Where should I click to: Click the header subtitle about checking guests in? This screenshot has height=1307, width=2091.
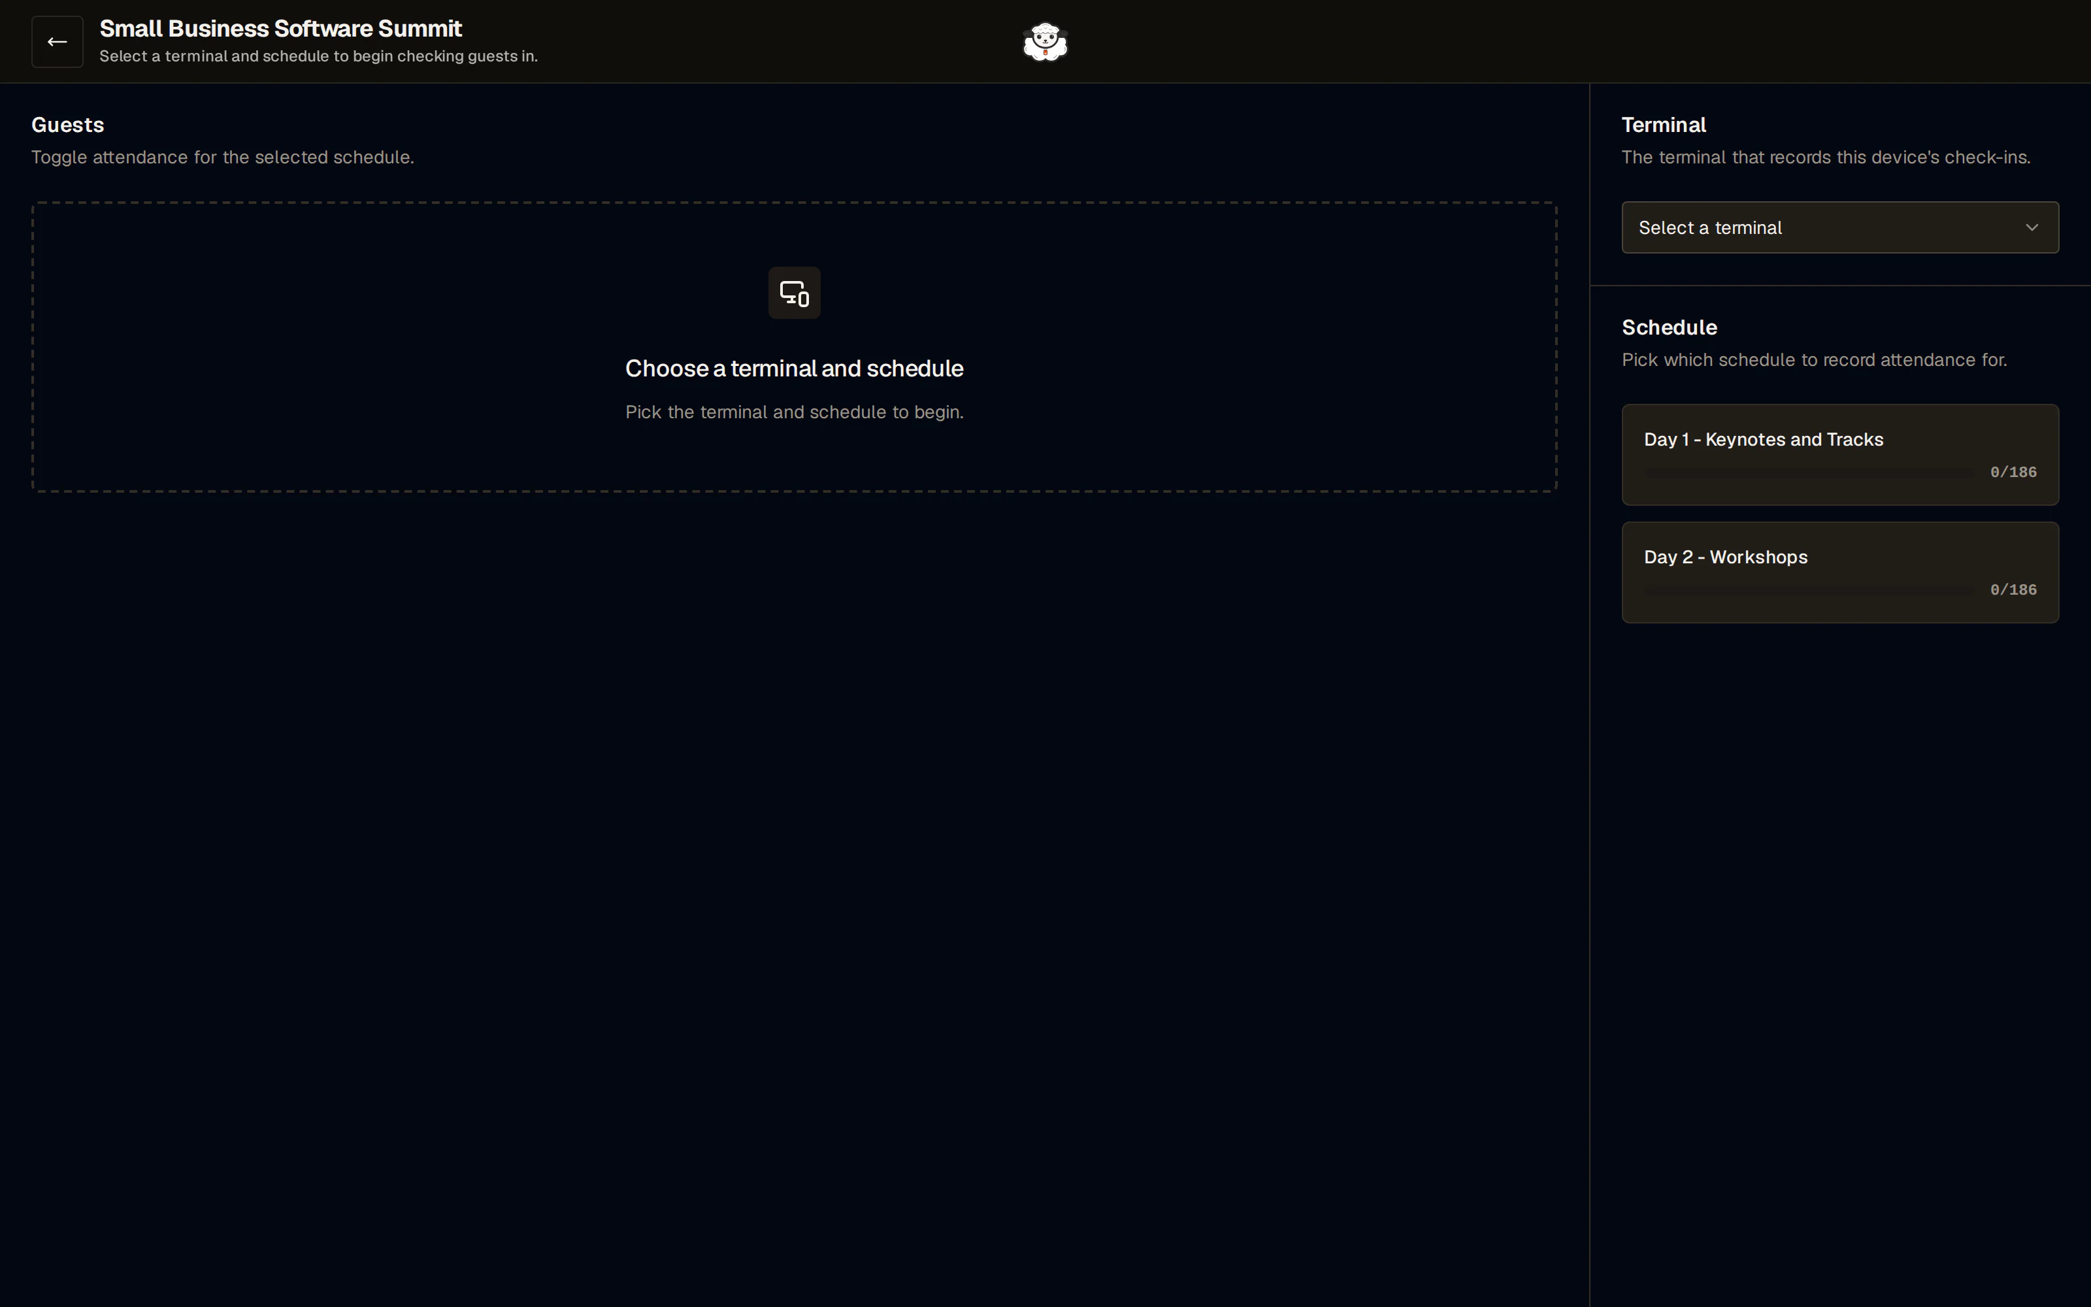pos(319,56)
